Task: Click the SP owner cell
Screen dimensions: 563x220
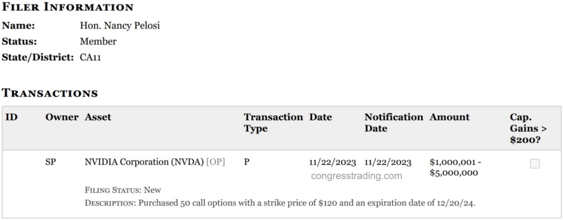Action: (50, 162)
